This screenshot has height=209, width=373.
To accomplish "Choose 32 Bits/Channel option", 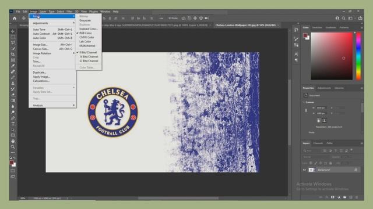I will [x=89, y=61].
